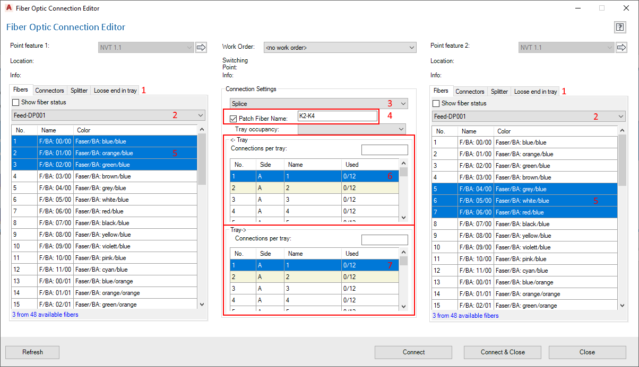Click the AutoCAD app icon in title bar
639x367 pixels.
(8, 8)
